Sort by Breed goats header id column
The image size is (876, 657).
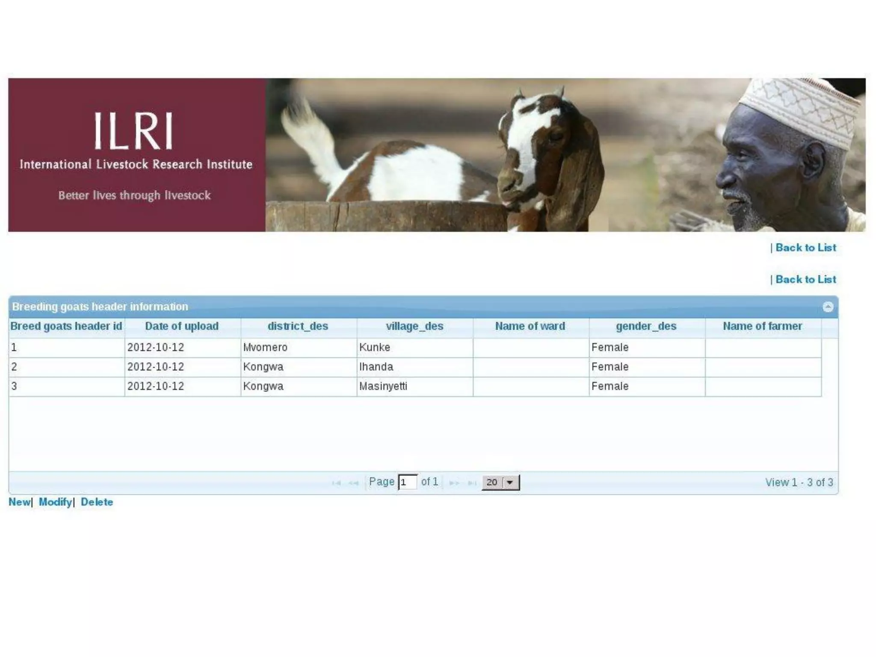[x=66, y=326]
